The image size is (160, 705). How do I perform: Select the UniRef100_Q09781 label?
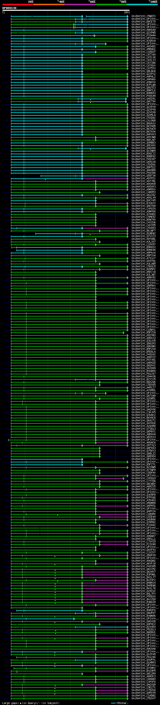143,261
